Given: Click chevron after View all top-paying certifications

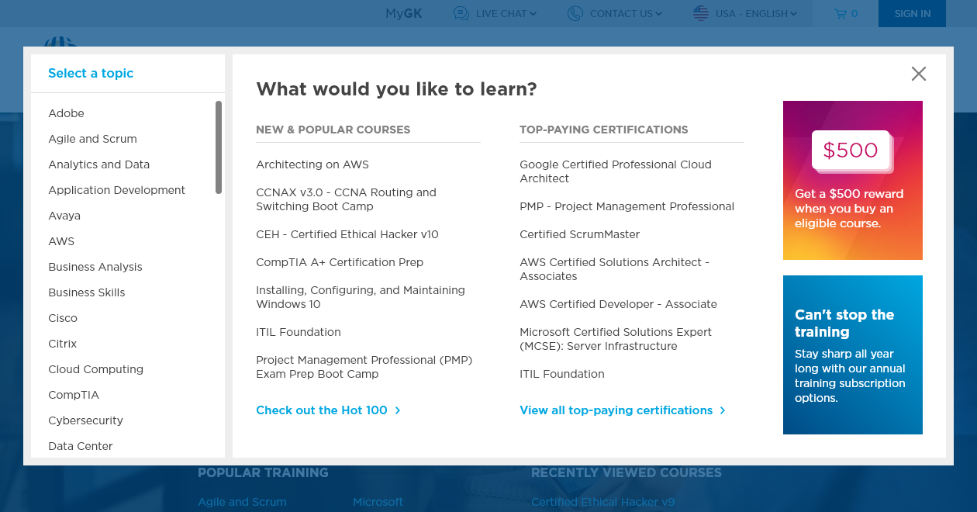Looking at the screenshot, I should [723, 410].
